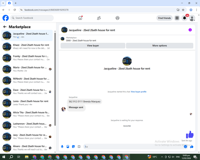Screen dimensions: 200x160
Task: Open the Friends icon in top navigation
Action: 99,18
